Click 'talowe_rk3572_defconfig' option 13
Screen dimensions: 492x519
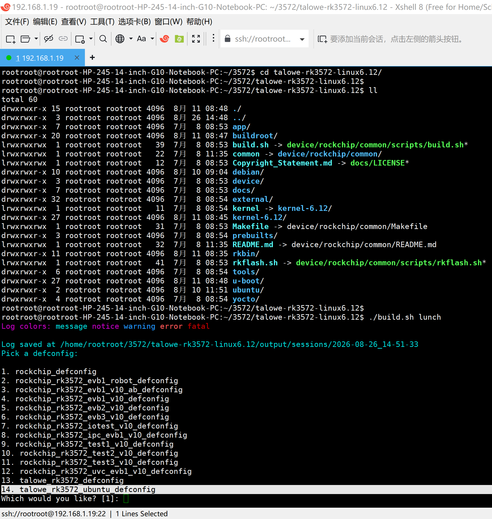72,480
